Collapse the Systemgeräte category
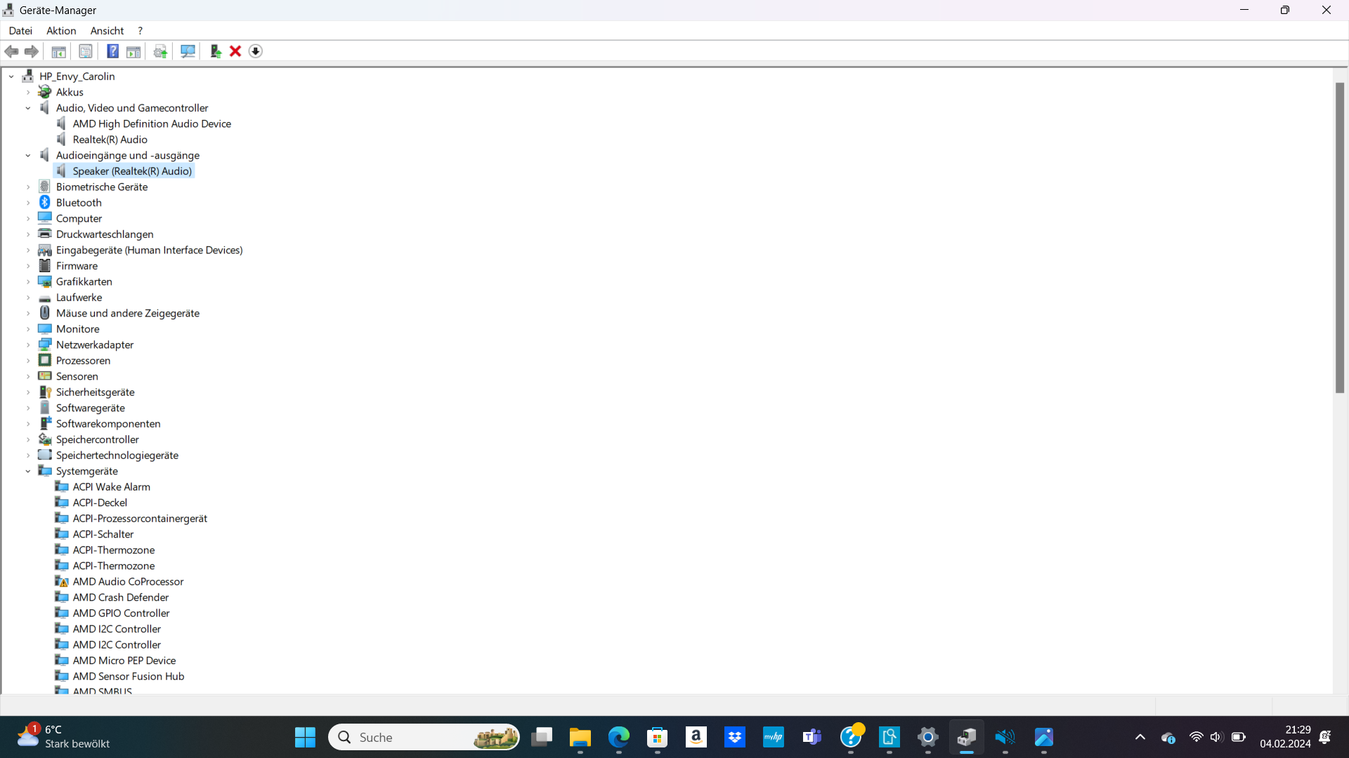1349x758 pixels. tap(28, 471)
